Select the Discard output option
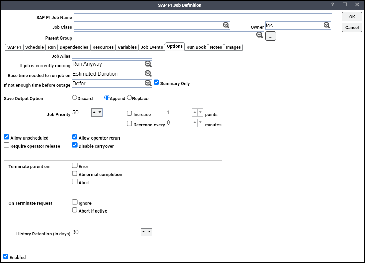This screenshot has height=263, width=365. pyautogui.click(x=75, y=98)
